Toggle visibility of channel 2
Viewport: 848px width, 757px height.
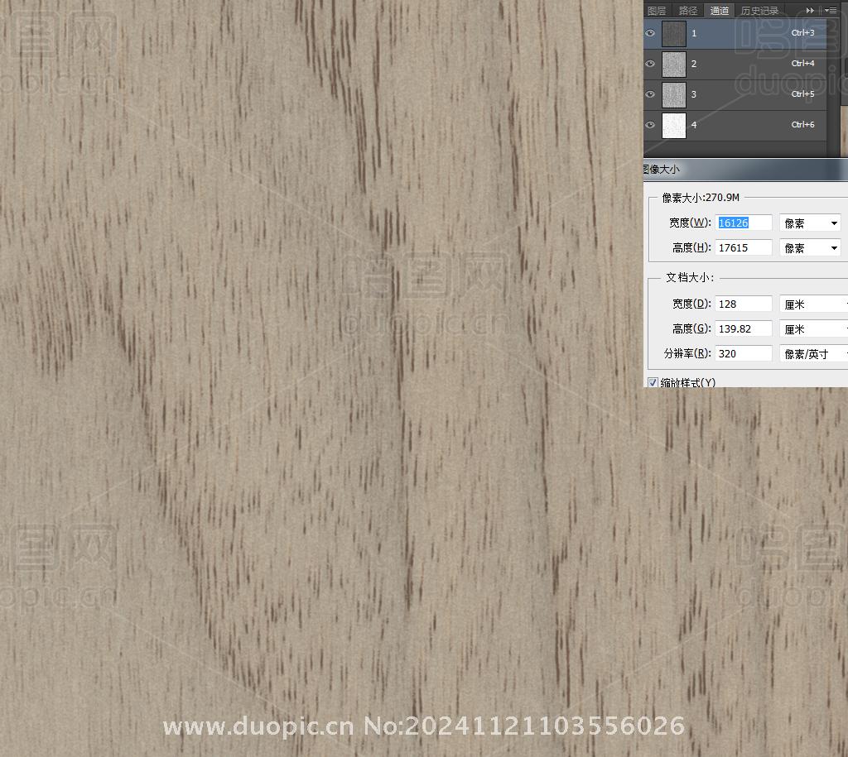coord(650,64)
